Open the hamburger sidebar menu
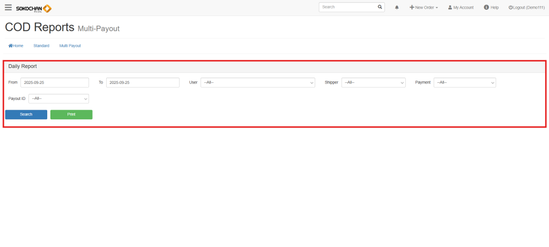 pyautogui.click(x=8, y=7)
